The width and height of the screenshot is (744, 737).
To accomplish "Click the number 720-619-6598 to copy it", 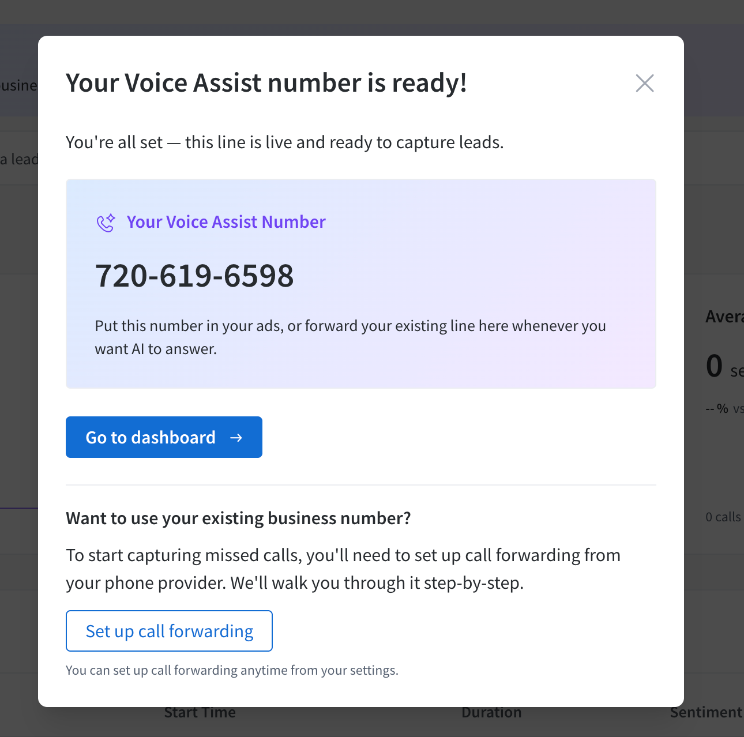I will [x=194, y=276].
